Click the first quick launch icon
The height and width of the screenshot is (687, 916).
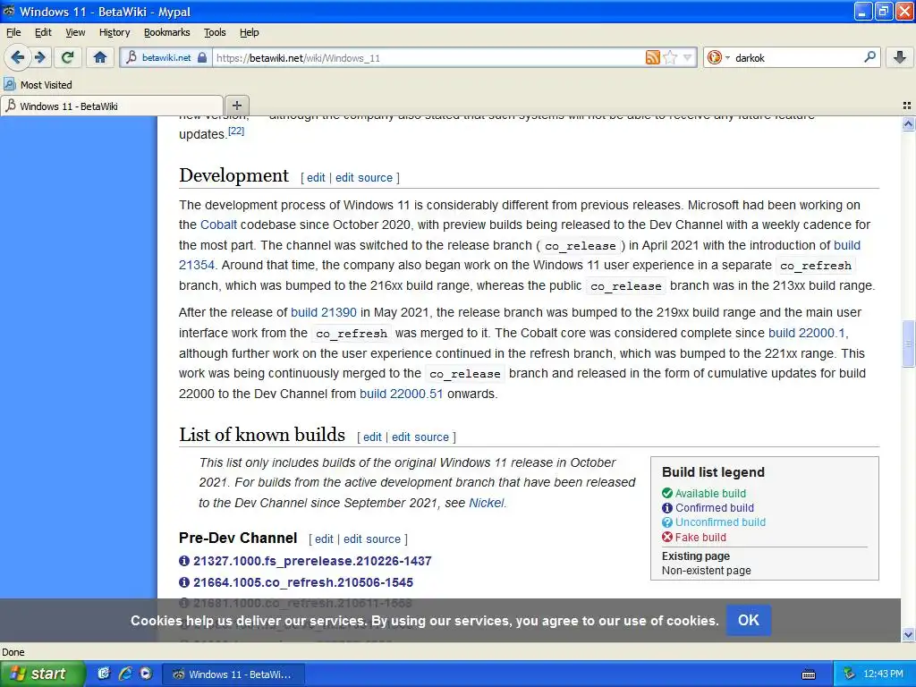click(104, 674)
